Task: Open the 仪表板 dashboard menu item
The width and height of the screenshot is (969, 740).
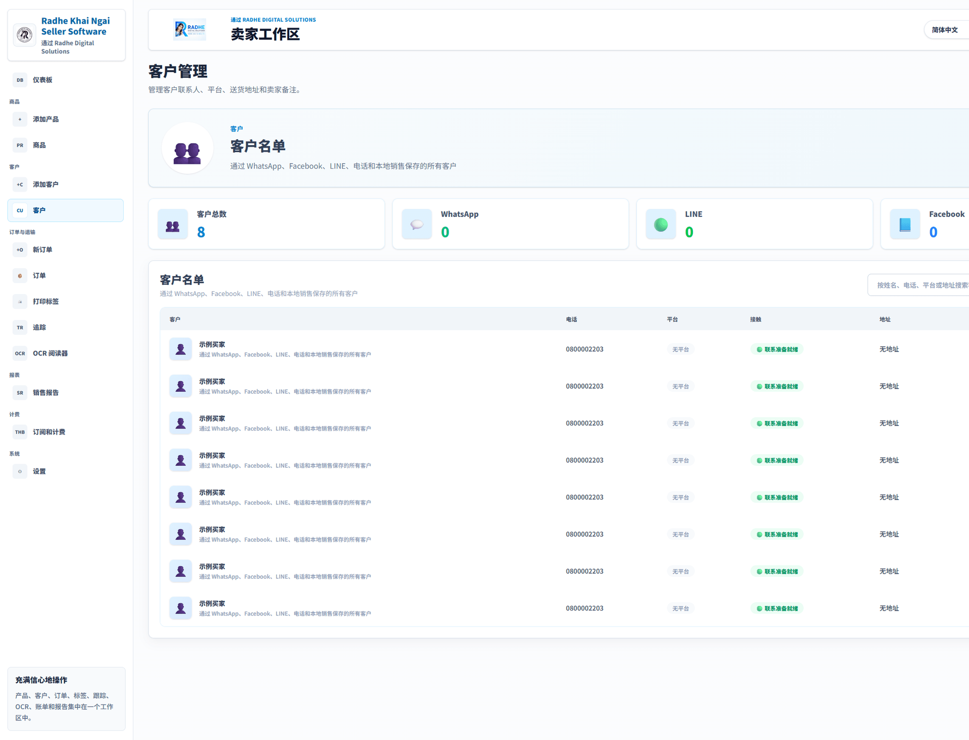Action: (66, 80)
